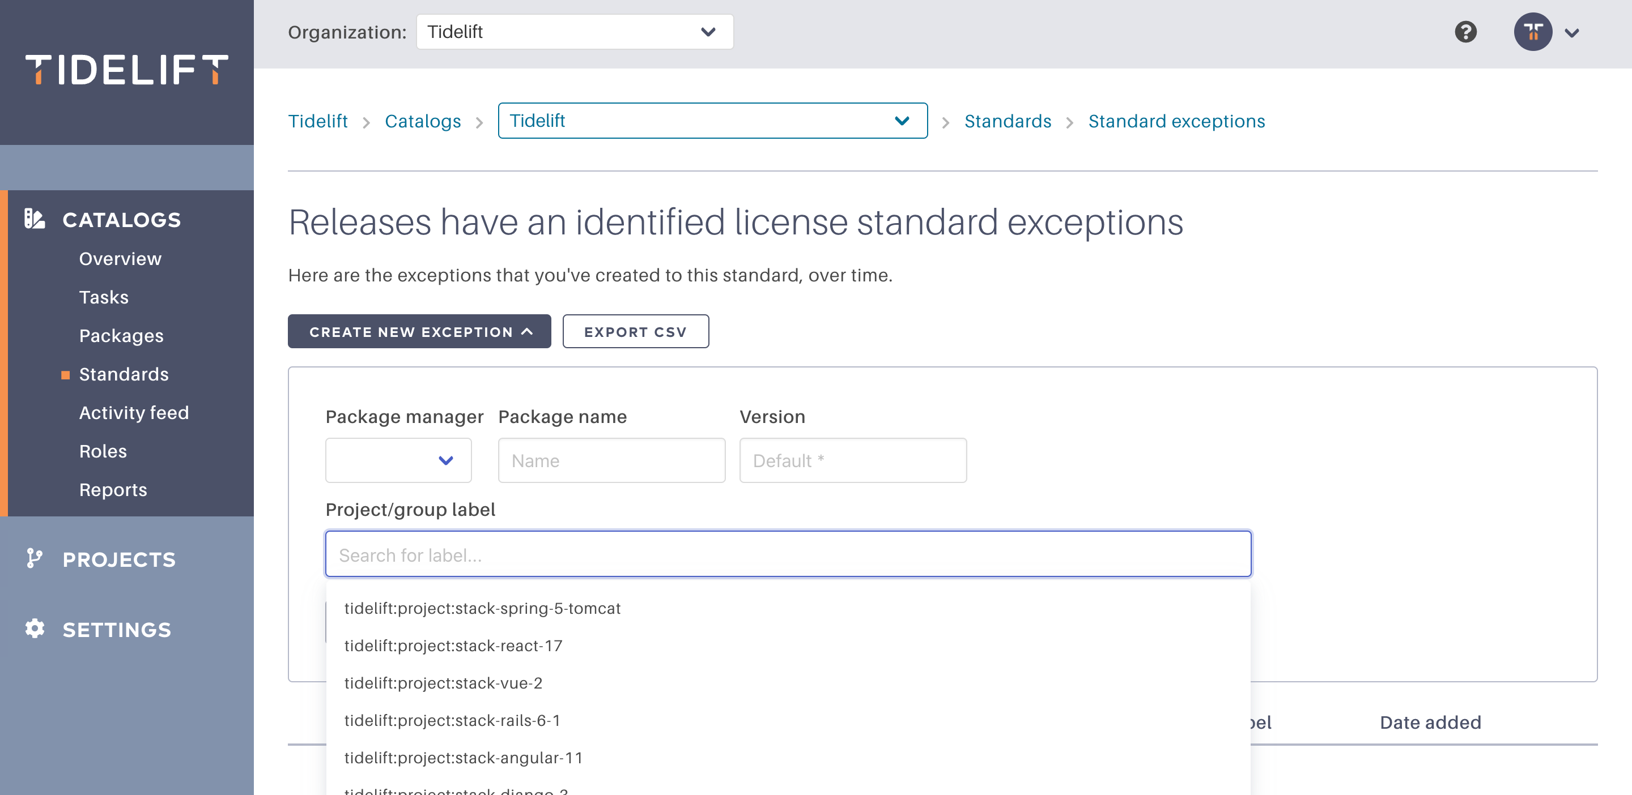This screenshot has width=1632, height=795.
Task: Go to Catalogs breadcrumb link
Action: (423, 121)
